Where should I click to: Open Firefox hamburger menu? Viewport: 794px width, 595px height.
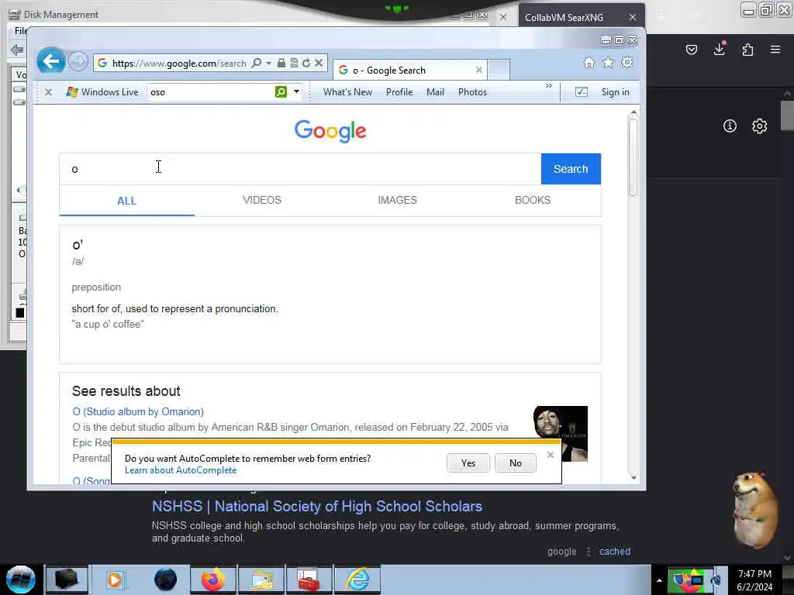(775, 50)
